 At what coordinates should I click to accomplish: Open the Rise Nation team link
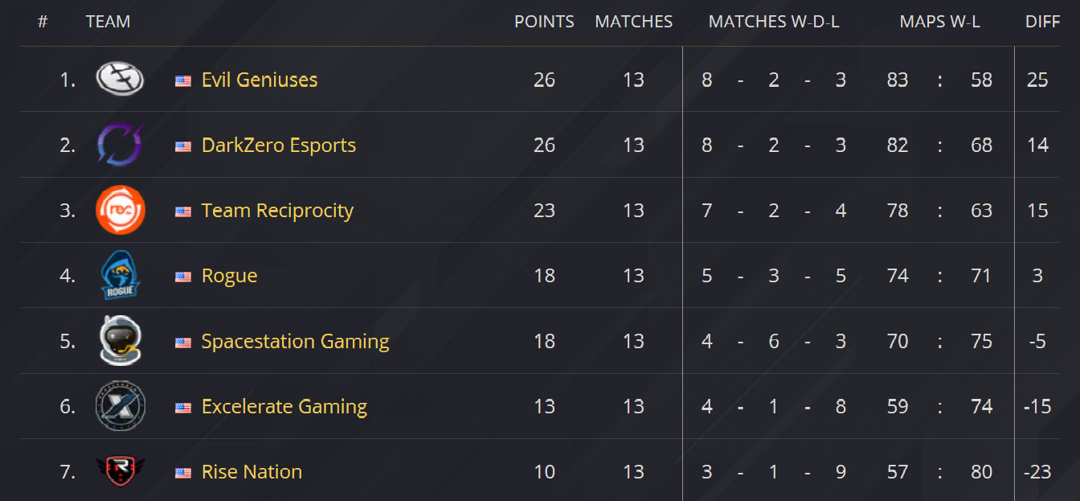tap(252, 472)
